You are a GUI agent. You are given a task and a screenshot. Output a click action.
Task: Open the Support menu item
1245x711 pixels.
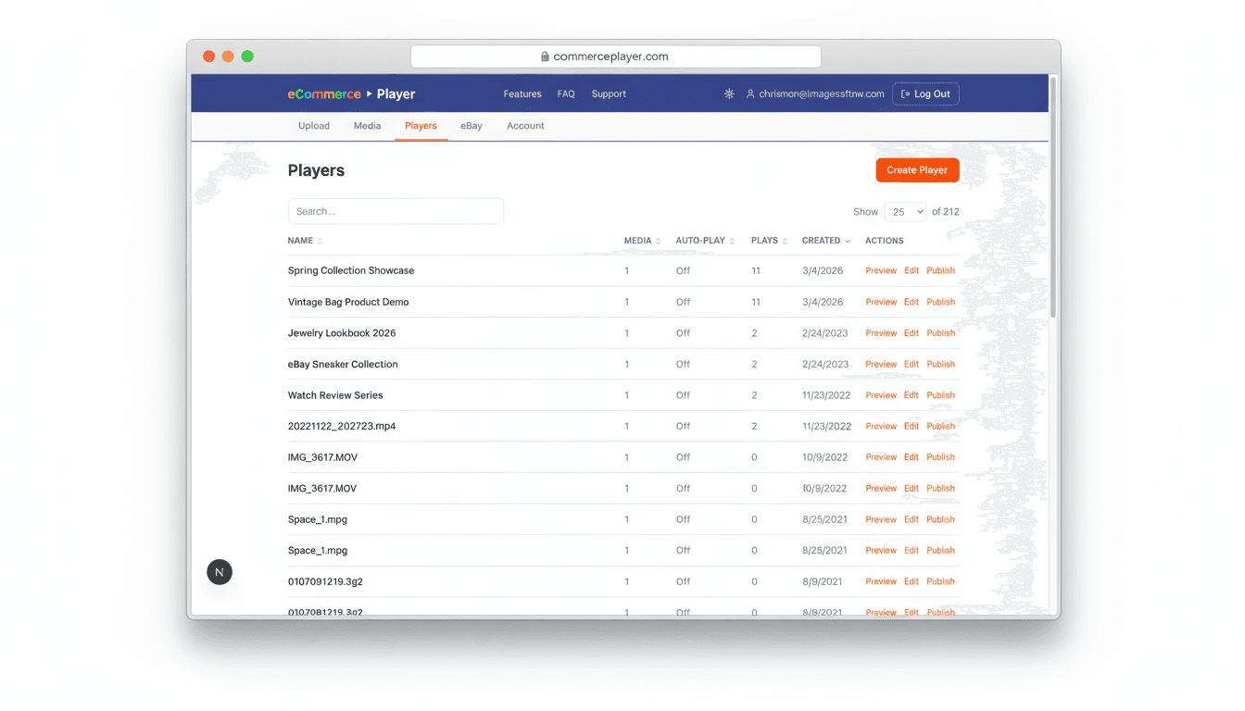point(609,94)
